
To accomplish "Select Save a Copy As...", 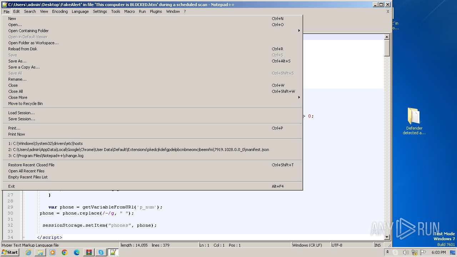I will coord(152,67).
